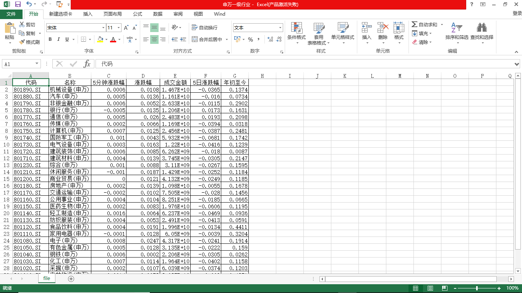
Task: Apply borders using the border icon
Action: pos(84,39)
